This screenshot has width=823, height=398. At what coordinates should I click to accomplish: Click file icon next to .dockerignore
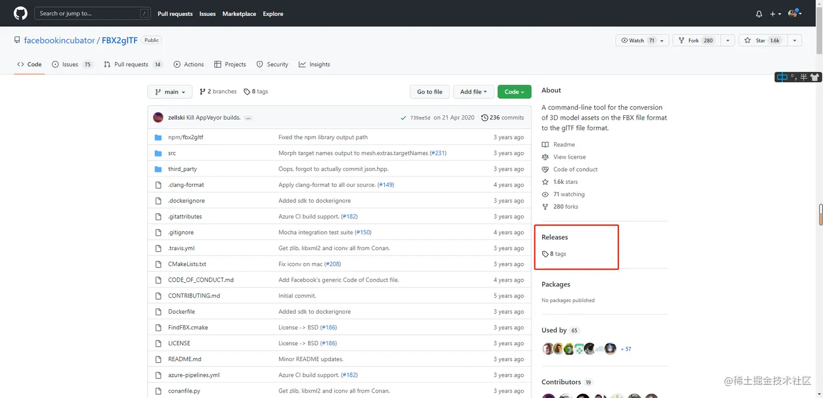click(x=158, y=201)
